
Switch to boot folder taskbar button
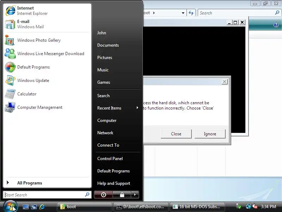[84, 207]
